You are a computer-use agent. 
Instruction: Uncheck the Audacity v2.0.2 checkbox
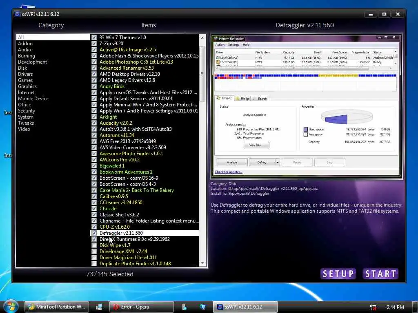(94, 123)
